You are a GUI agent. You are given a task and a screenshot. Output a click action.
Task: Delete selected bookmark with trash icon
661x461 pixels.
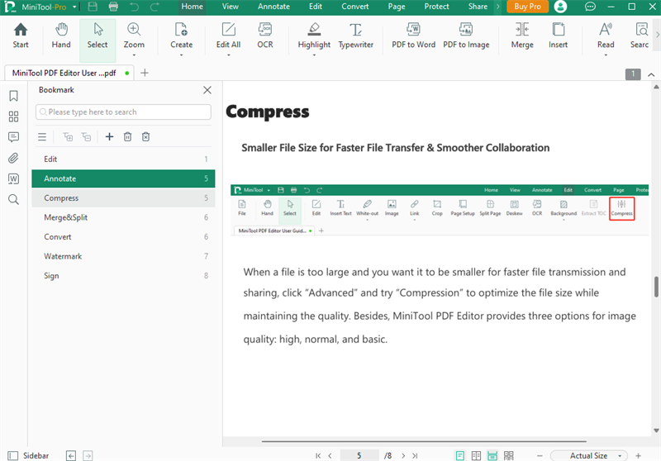click(128, 136)
